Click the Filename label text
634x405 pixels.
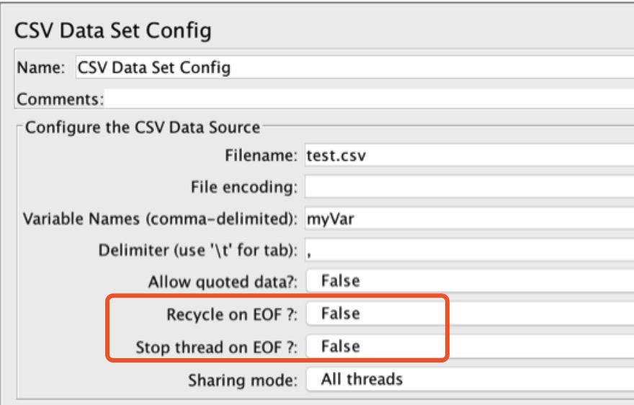[x=262, y=156]
